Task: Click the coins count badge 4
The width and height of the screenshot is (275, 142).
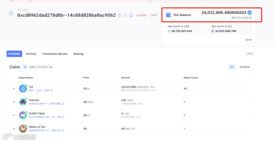Action: 25,67
